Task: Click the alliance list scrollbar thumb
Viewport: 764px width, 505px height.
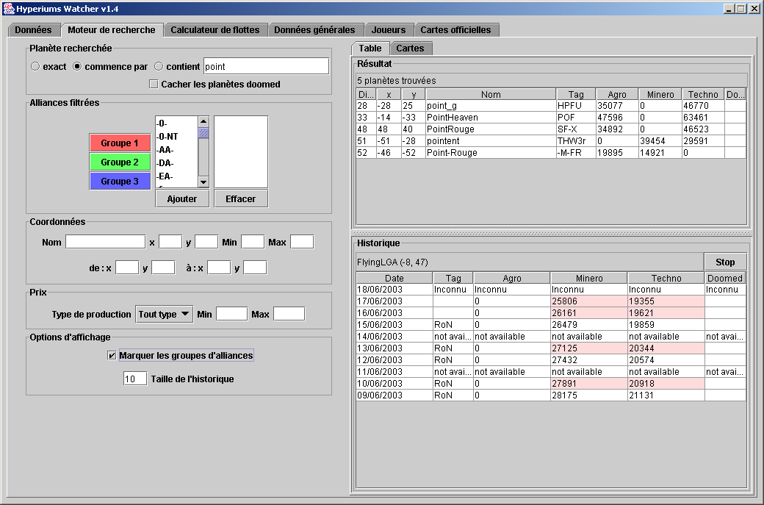Action: [203, 132]
